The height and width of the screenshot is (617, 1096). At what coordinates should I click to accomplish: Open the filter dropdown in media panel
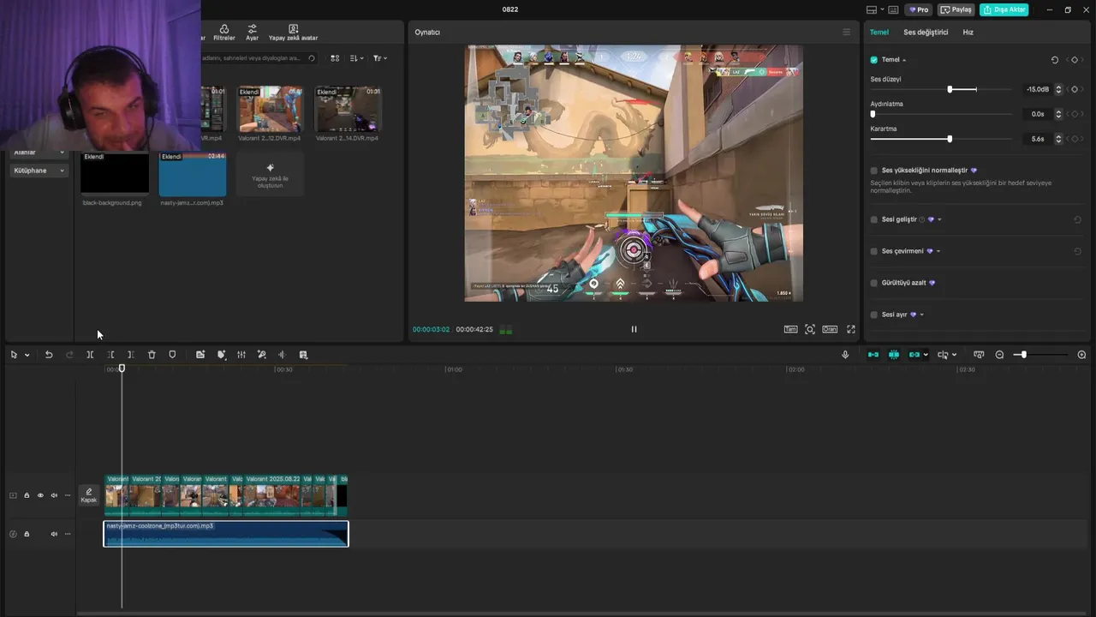380,58
